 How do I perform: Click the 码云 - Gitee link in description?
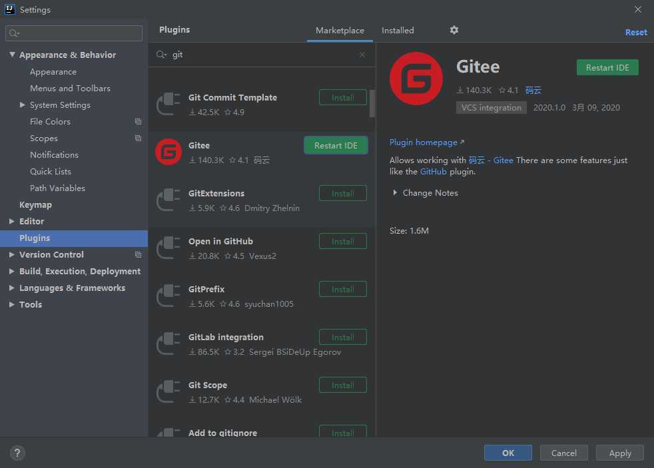490,160
